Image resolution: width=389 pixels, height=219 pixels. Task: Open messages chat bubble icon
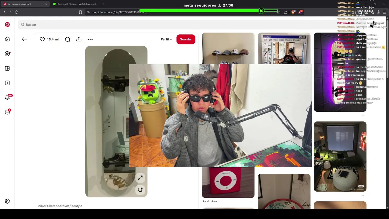click(x=7, y=112)
